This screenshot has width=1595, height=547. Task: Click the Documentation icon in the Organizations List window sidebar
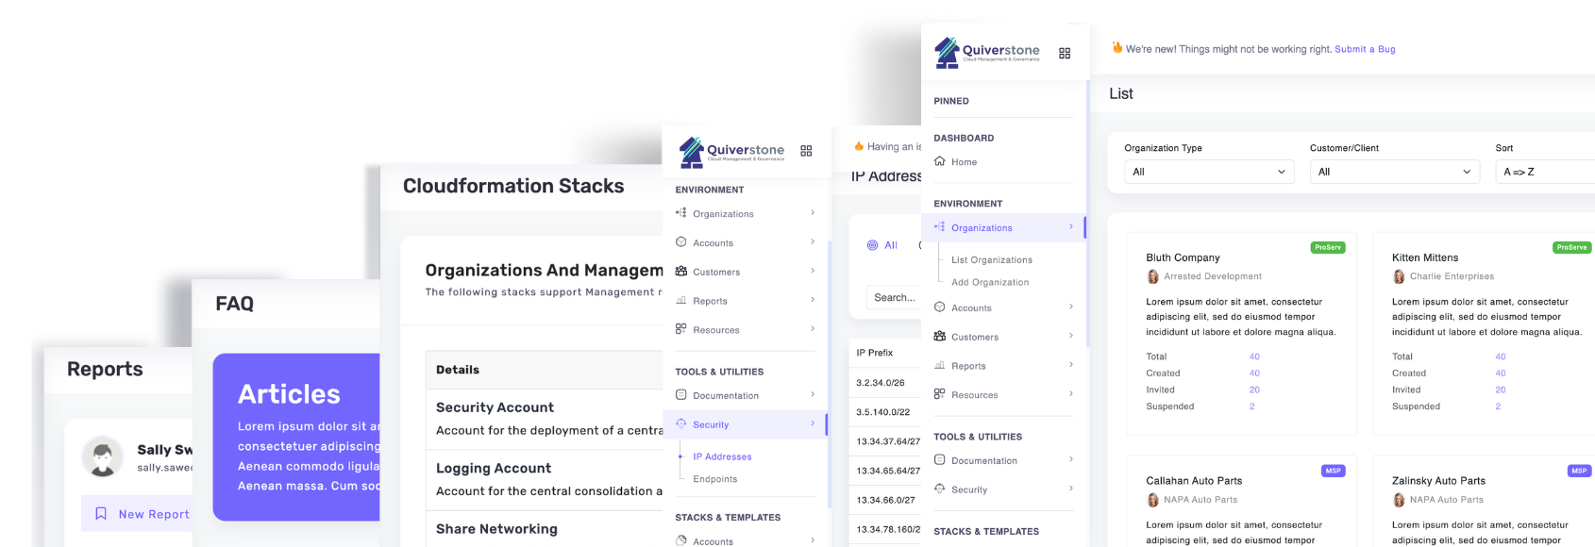tap(940, 460)
